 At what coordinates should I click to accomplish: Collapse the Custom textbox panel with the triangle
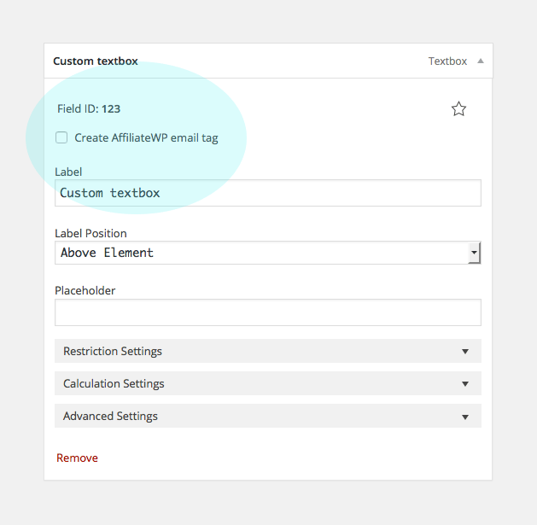(x=481, y=61)
